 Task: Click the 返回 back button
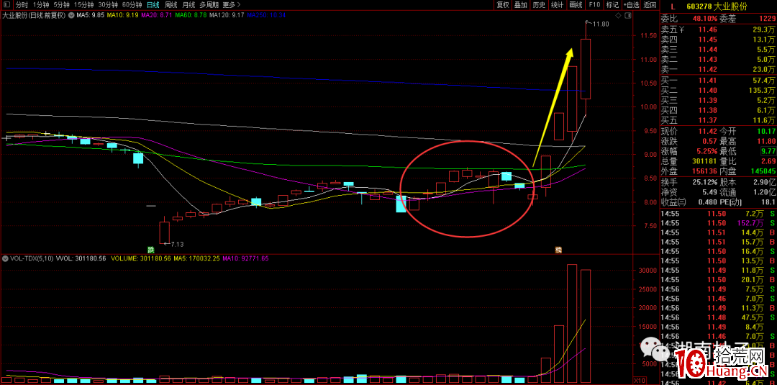[x=649, y=5]
